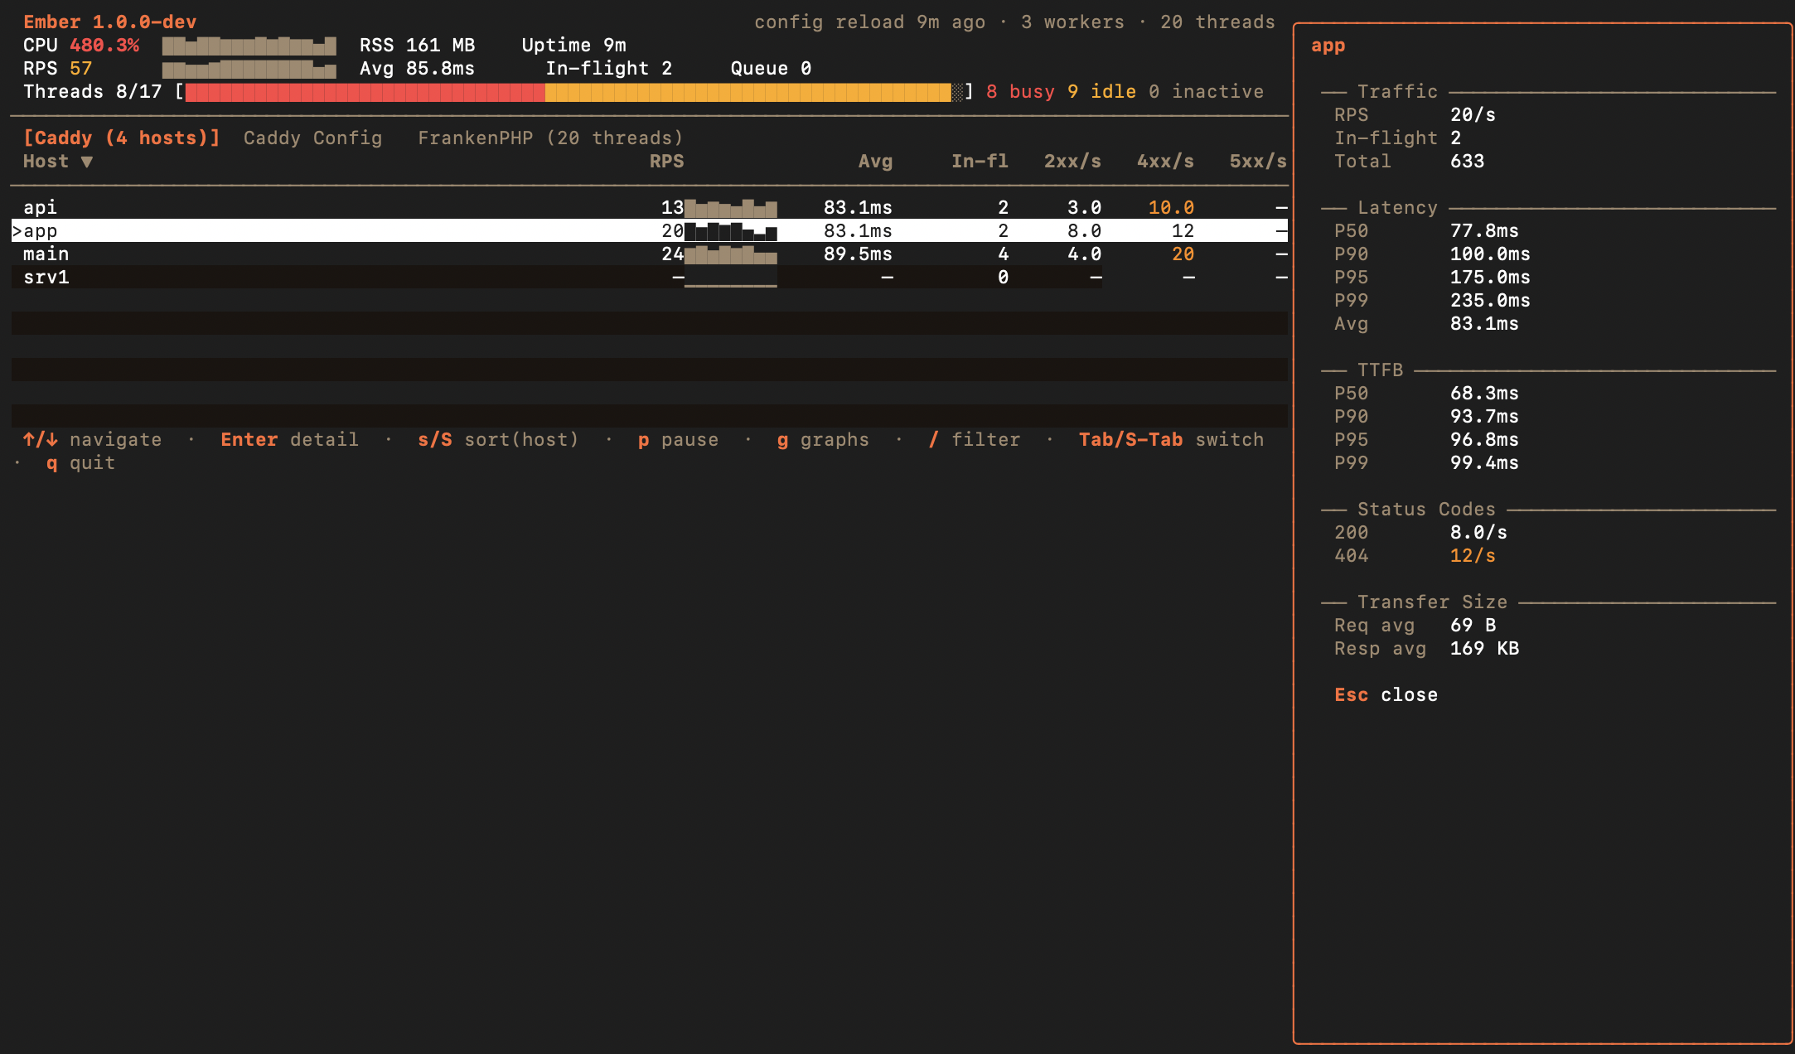Viewport: 1795px width, 1054px height.
Task: Click the Host column sort arrow
Action: click(x=86, y=162)
